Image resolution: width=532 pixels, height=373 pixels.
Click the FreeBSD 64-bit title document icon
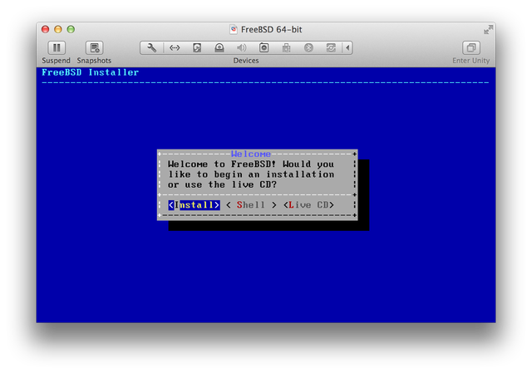(x=234, y=30)
